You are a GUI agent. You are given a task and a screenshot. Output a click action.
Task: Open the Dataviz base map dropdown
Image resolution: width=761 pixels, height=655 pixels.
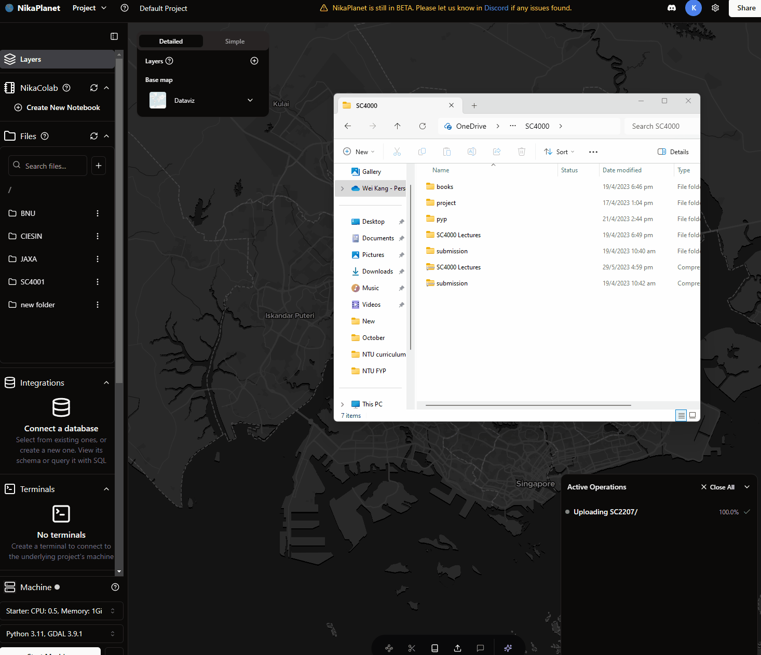pos(250,100)
